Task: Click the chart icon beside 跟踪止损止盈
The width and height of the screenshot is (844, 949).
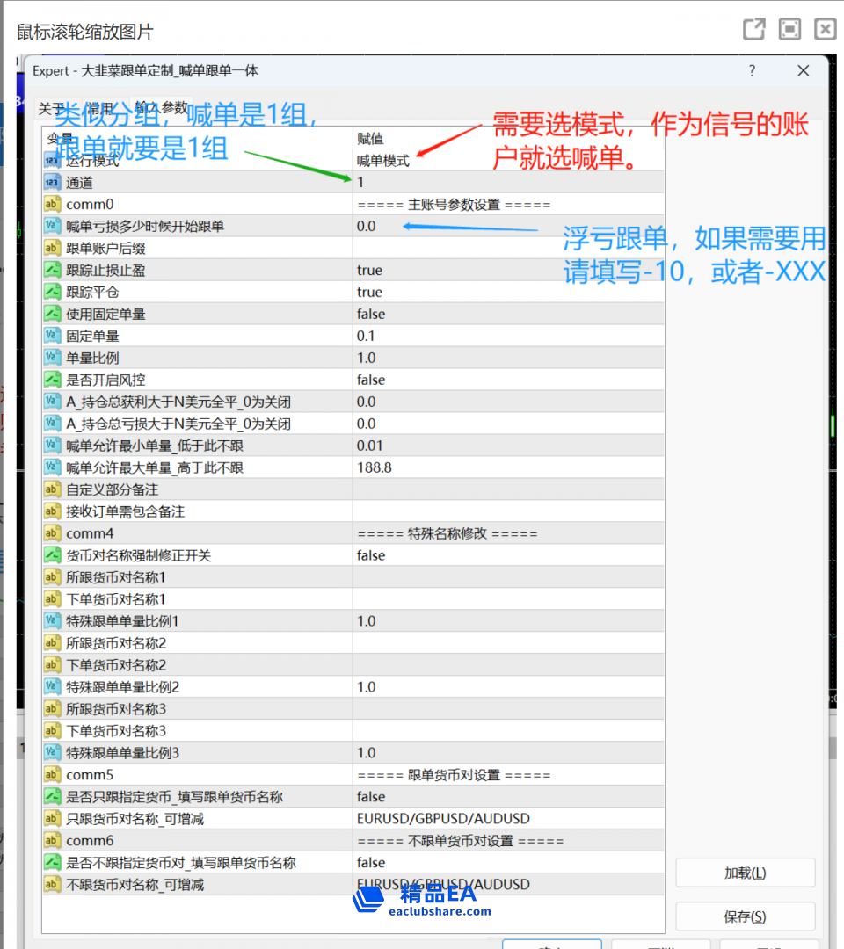Action: [x=51, y=270]
